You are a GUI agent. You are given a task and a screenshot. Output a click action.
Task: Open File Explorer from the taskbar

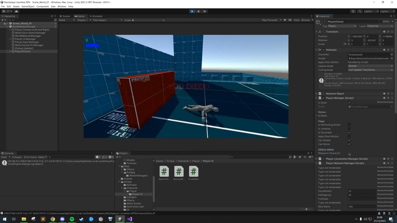24,219
